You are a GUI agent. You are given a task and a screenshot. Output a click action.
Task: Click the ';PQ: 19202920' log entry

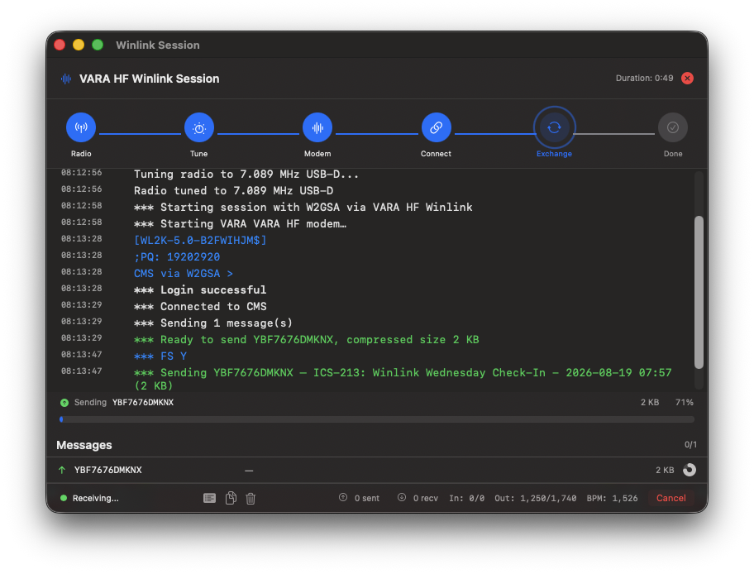tap(177, 257)
